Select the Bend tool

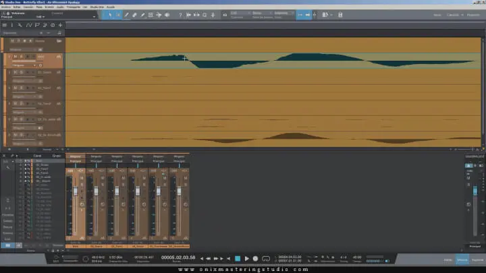[159, 15]
